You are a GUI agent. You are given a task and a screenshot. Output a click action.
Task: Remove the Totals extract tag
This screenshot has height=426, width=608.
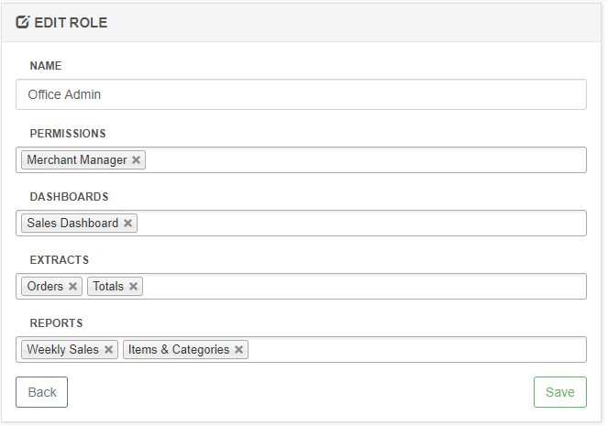(x=133, y=286)
